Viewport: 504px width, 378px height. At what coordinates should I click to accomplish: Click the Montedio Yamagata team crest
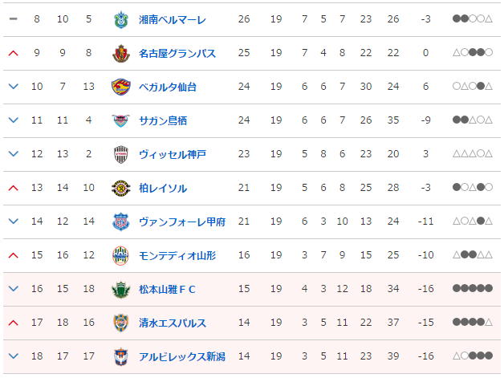[x=120, y=255]
